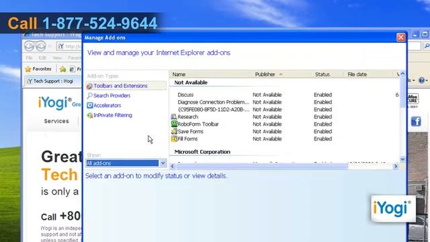The image size is (430, 242).
Task: Click the Not Available group header
Action: coord(191,83)
